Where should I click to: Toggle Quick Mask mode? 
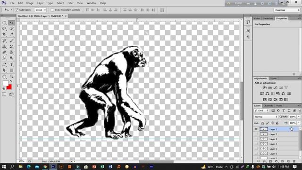pos(4,94)
